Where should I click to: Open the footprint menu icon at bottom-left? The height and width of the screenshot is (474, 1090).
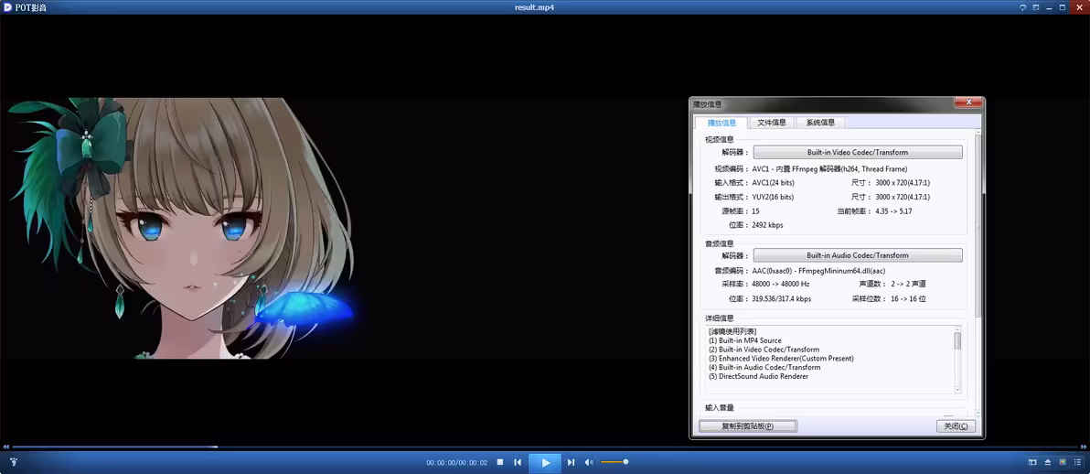coord(13,462)
